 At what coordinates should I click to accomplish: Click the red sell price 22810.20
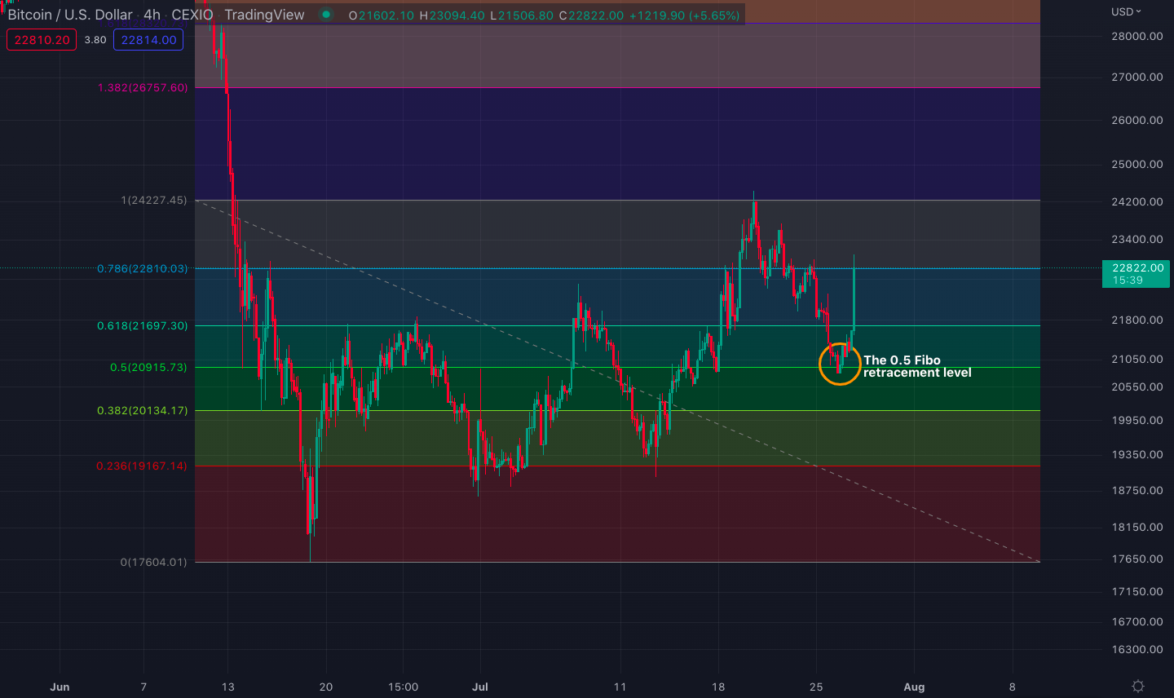42,40
